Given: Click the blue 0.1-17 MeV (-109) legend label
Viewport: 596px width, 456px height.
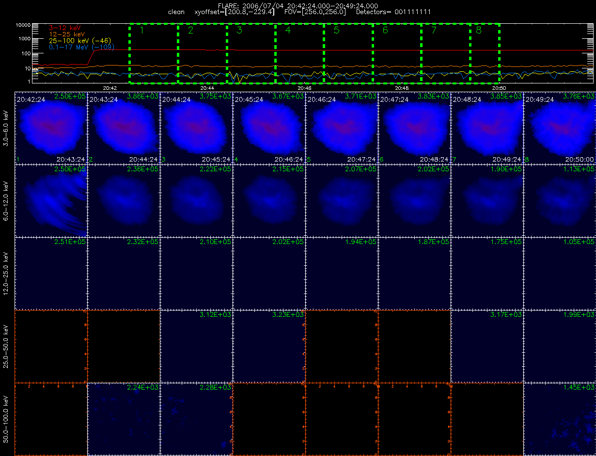Looking at the screenshot, I should (81, 47).
